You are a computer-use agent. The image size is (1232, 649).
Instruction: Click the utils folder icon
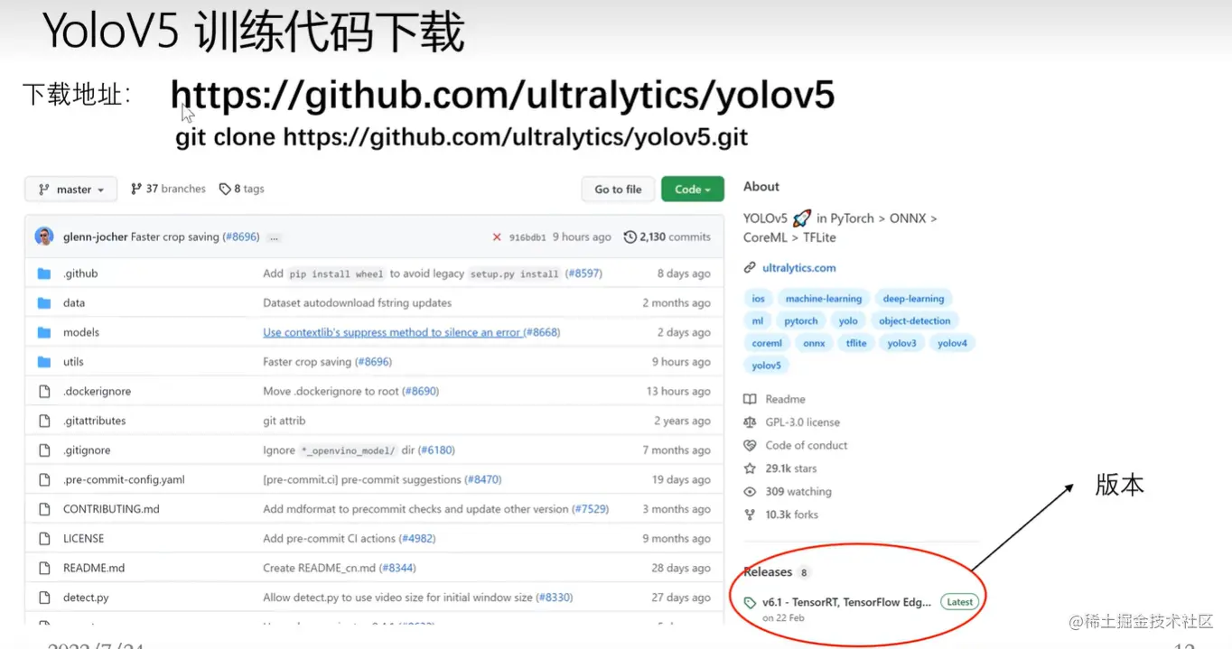pos(43,362)
